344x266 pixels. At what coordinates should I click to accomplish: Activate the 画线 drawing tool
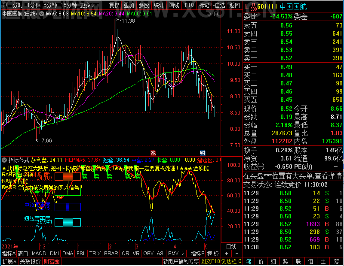[174, 5]
